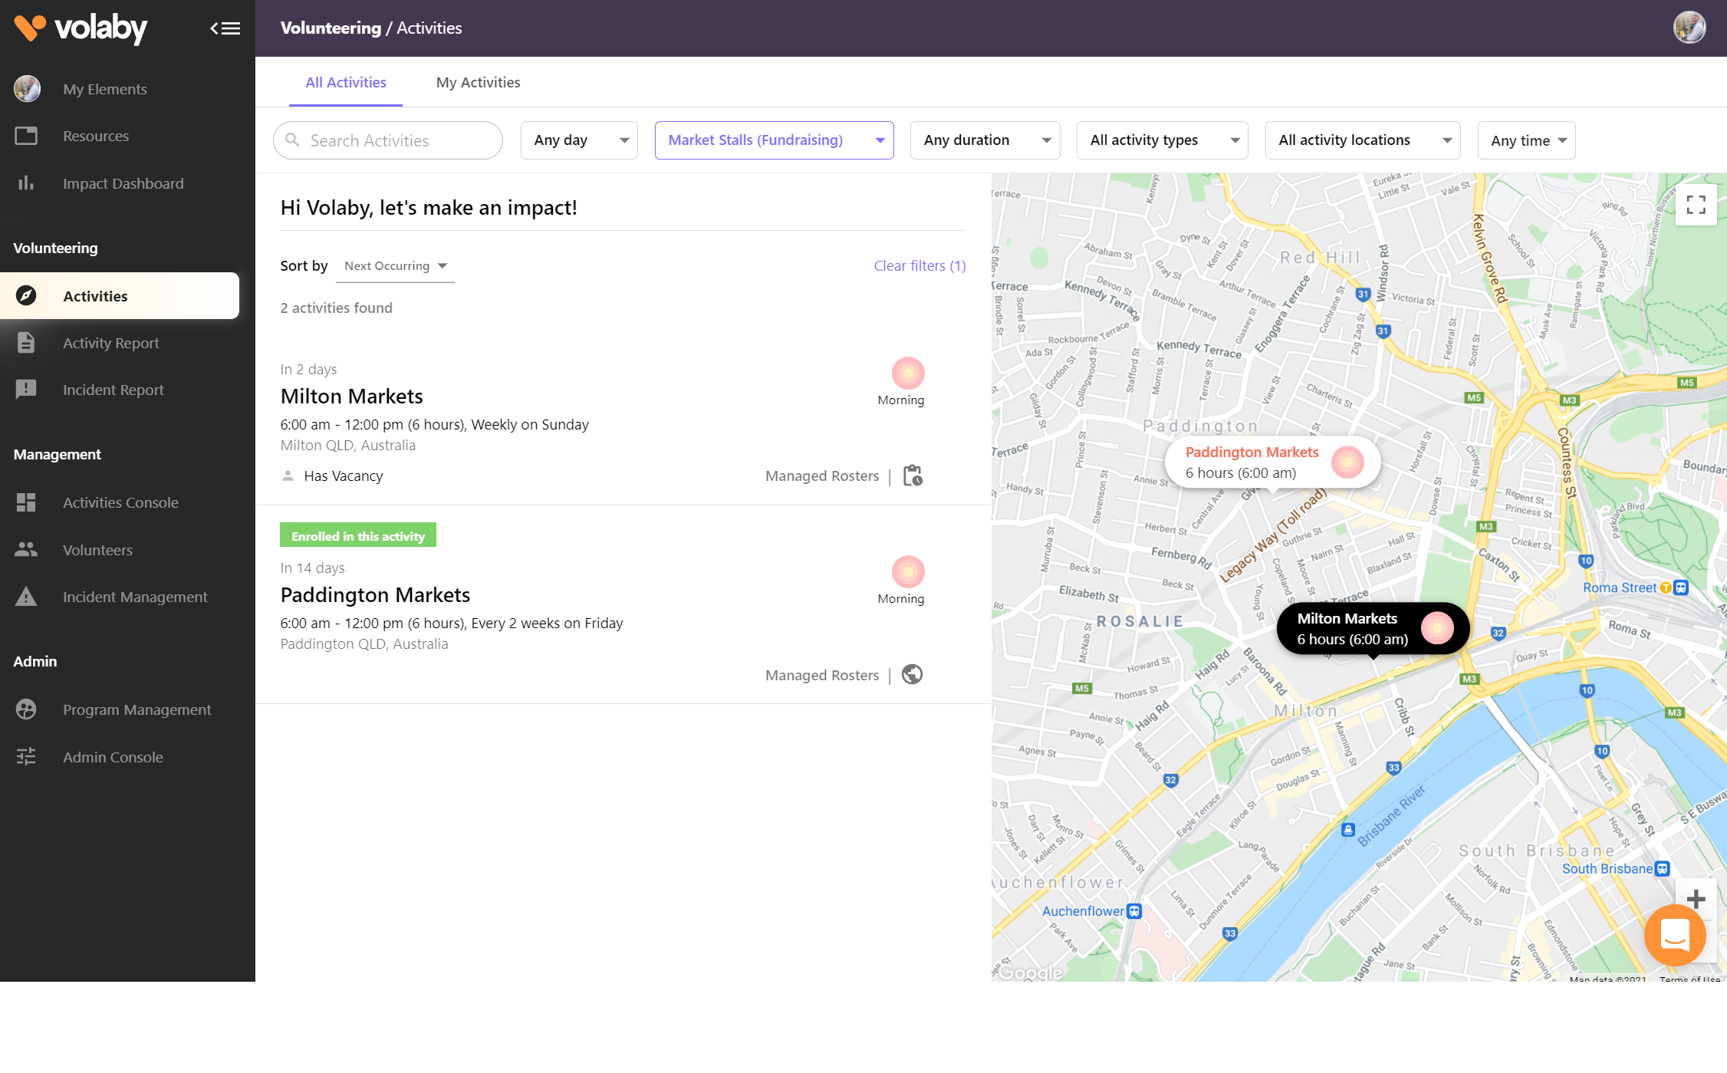Open the Next Occurring sort dropdown
The height and width of the screenshot is (1073, 1727).
point(394,265)
